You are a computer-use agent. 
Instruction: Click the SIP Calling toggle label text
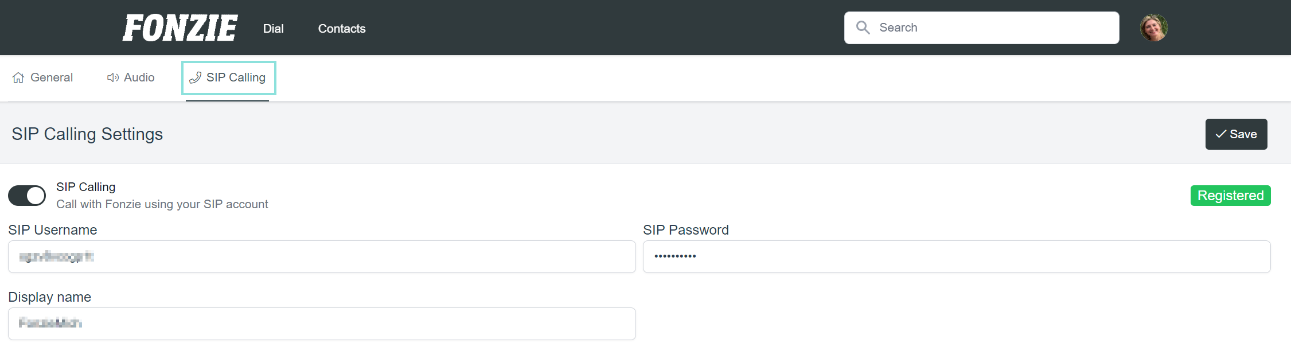tap(86, 187)
